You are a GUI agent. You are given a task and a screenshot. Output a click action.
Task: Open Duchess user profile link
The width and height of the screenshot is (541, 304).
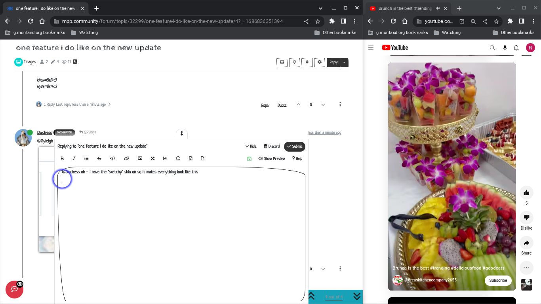click(44, 132)
